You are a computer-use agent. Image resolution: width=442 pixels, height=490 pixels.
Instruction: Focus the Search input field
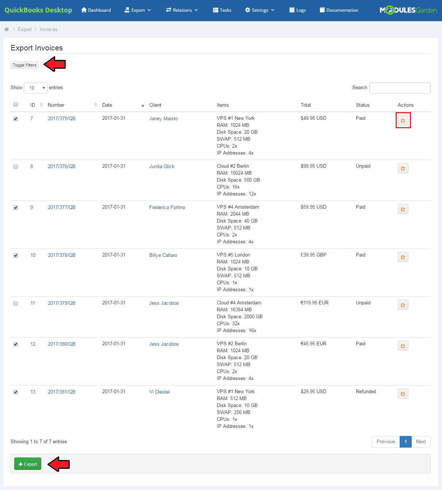pos(400,88)
